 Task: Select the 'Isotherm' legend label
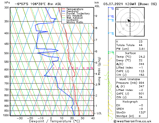tap(72, 20)
